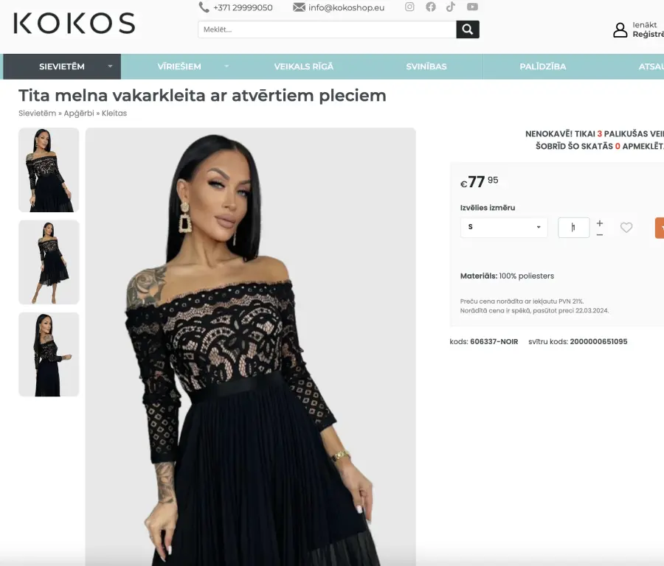Follow the Kleitas breadcrumb link

pyautogui.click(x=114, y=113)
